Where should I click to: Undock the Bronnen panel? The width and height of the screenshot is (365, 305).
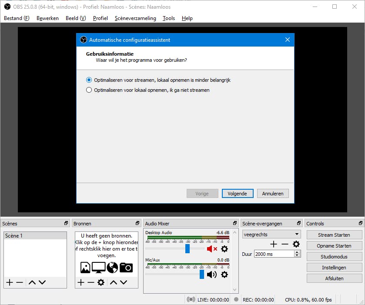[137, 223]
